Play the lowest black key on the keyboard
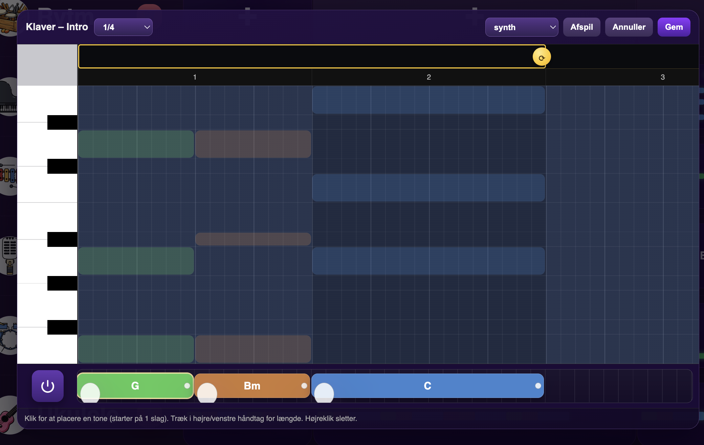Screen dimensions: 704x445 click(x=62, y=327)
